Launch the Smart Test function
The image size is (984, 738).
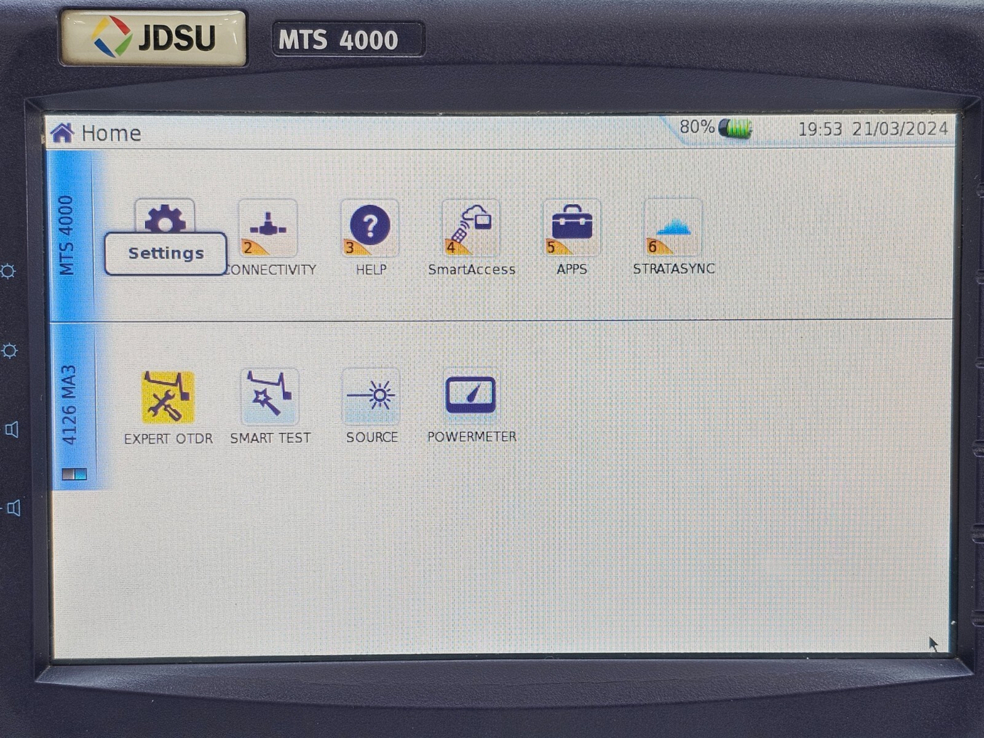point(270,397)
